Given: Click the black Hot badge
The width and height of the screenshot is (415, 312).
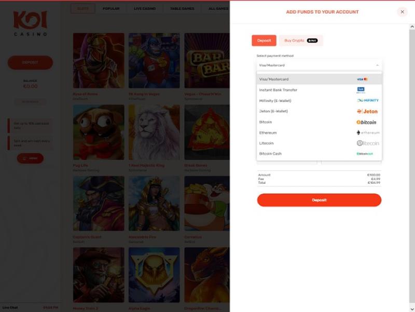Looking at the screenshot, I should 312,40.
